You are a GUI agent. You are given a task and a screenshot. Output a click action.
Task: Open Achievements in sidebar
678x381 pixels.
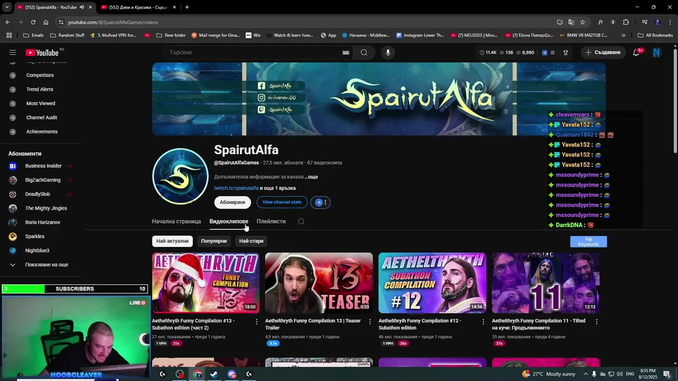42,132
